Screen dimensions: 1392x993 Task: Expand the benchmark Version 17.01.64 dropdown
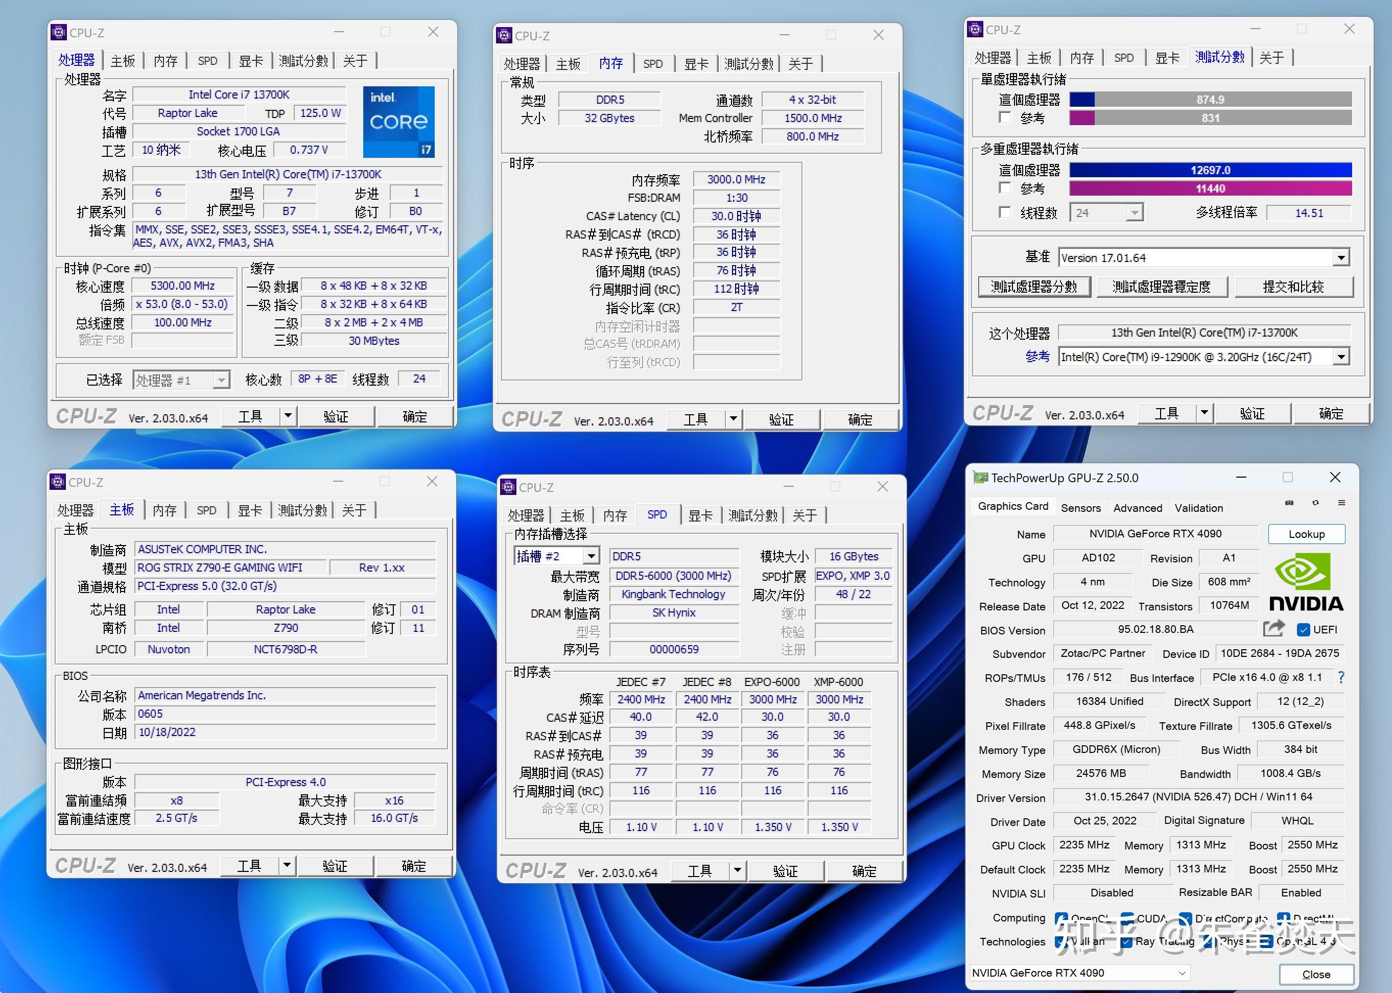click(1340, 257)
